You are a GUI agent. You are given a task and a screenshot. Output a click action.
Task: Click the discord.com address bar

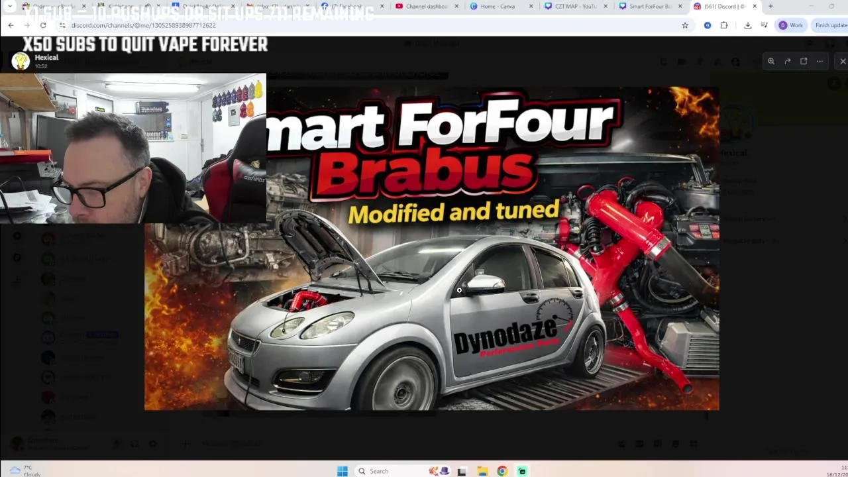coord(371,25)
